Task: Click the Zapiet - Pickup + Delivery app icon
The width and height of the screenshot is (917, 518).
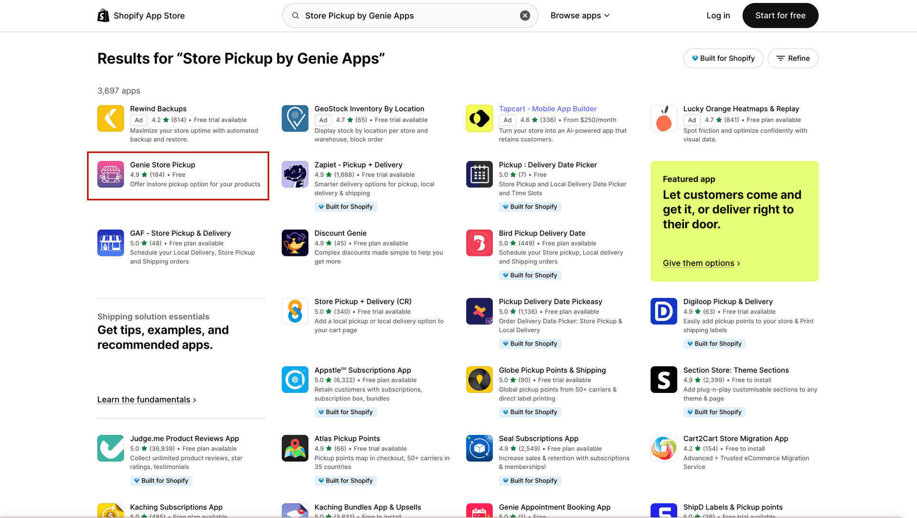Action: [295, 175]
